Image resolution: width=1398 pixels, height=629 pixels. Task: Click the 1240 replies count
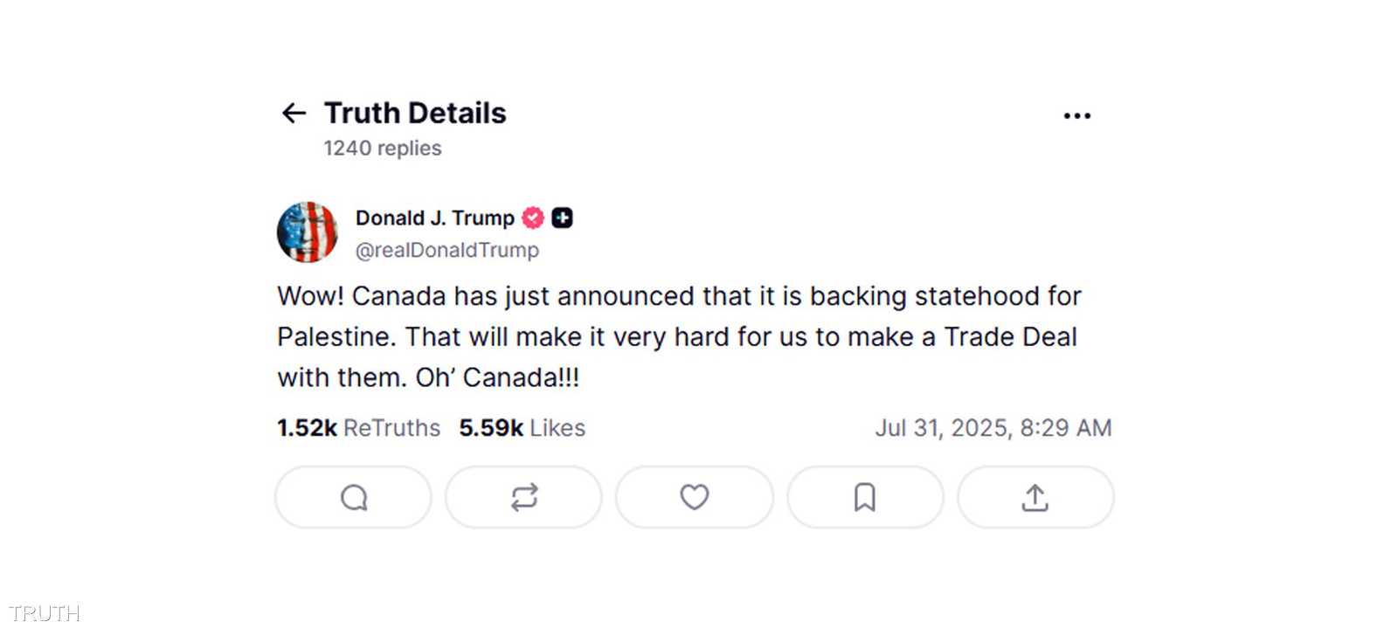tap(382, 149)
